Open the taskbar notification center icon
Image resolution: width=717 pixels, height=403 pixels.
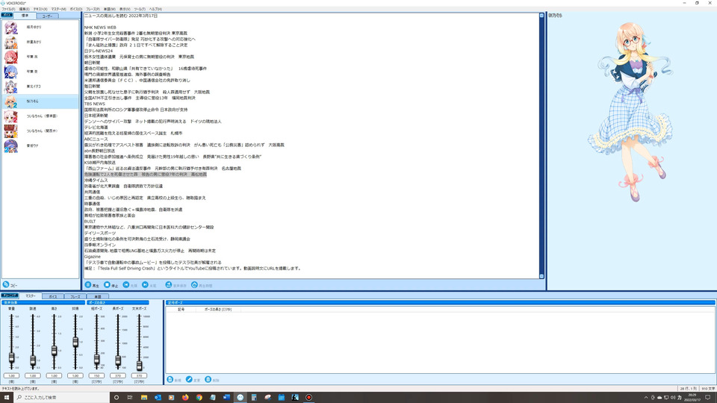(x=708, y=398)
